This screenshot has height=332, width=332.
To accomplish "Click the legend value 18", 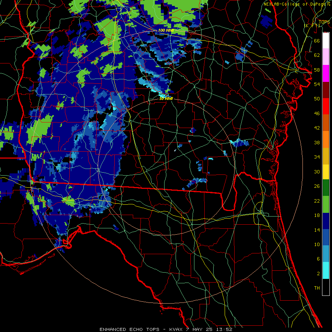I will [x=317, y=215].
